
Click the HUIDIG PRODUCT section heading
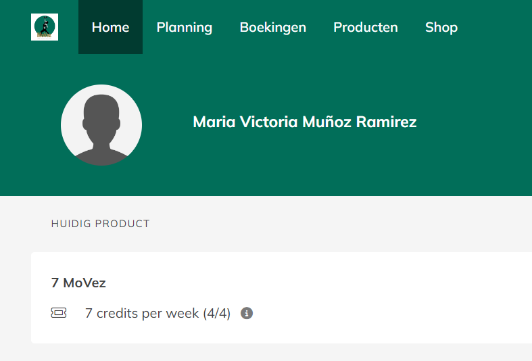[100, 224]
